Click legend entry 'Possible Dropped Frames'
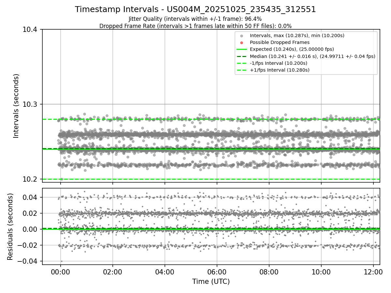This screenshot has height=293, width=391. [x=280, y=42]
